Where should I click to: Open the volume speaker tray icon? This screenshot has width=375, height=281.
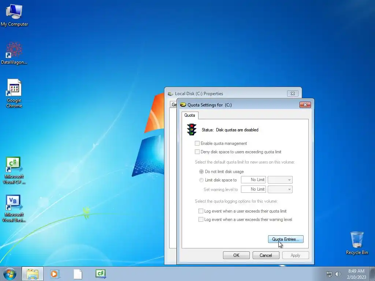pos(338,274)
